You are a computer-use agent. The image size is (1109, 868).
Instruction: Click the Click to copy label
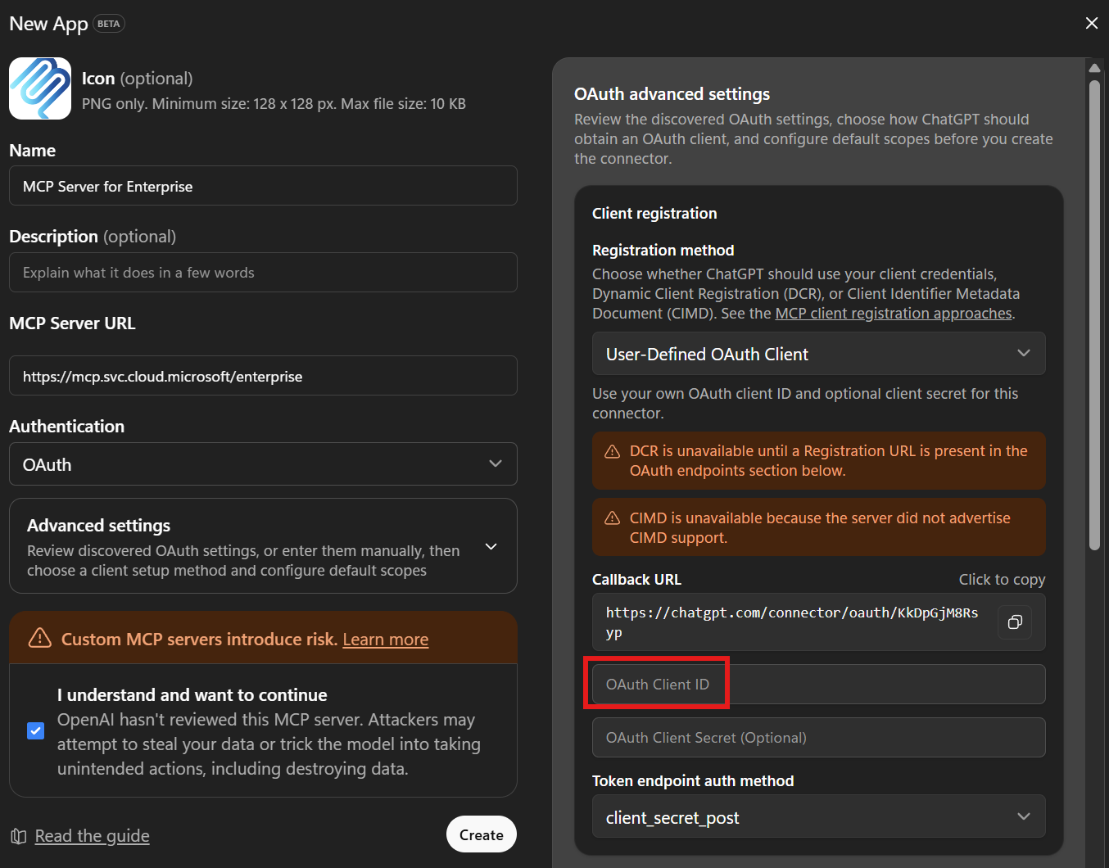click(x=1002, y=579)
